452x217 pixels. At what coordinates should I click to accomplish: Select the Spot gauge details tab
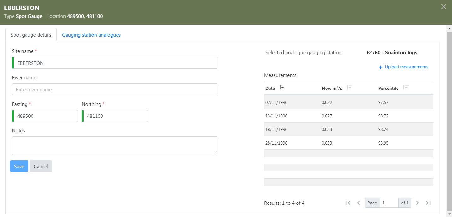pyautogui.click(x=31, y=35)
